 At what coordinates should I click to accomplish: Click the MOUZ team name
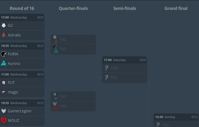click(x=13, y=121)
